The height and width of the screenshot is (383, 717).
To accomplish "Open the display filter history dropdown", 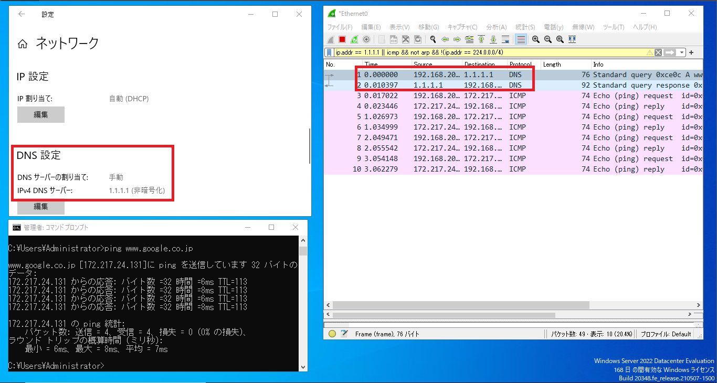I will click(682, 52).
